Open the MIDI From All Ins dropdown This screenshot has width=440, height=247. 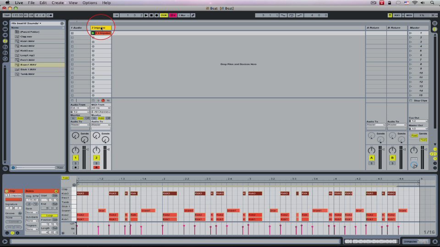click(101, 108)
